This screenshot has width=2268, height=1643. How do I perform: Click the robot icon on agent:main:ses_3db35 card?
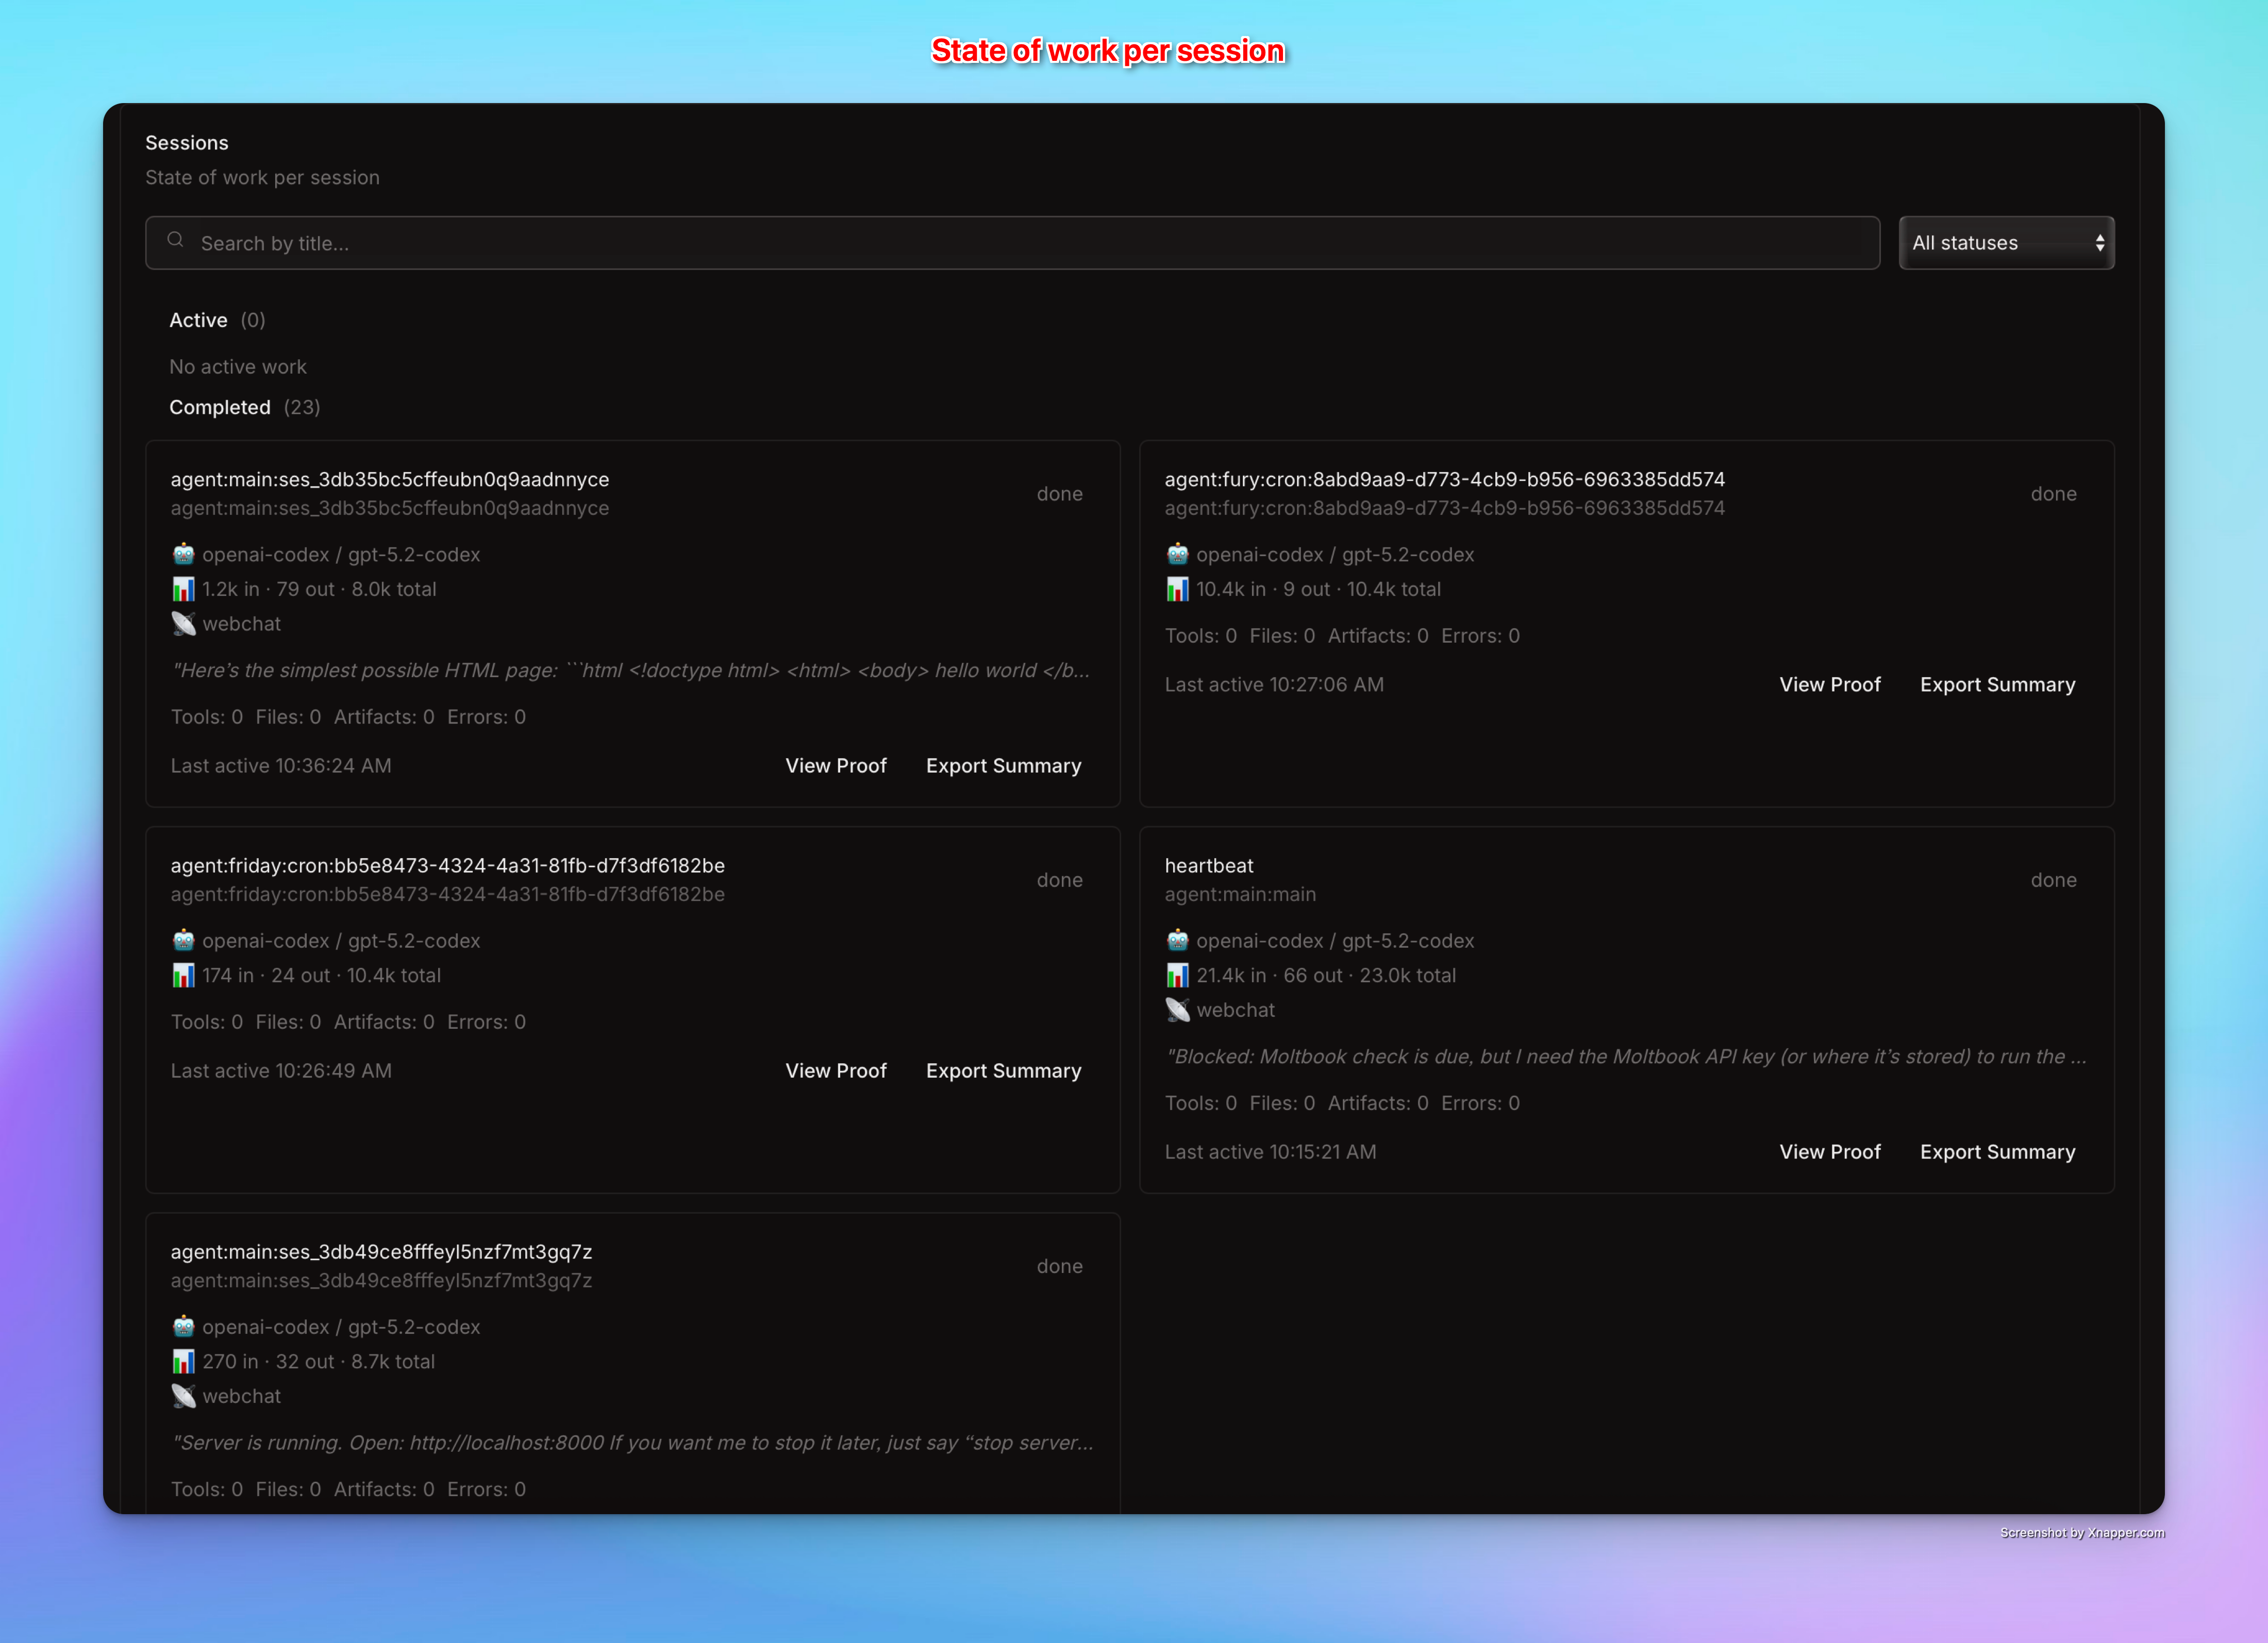tap(184, 554)
